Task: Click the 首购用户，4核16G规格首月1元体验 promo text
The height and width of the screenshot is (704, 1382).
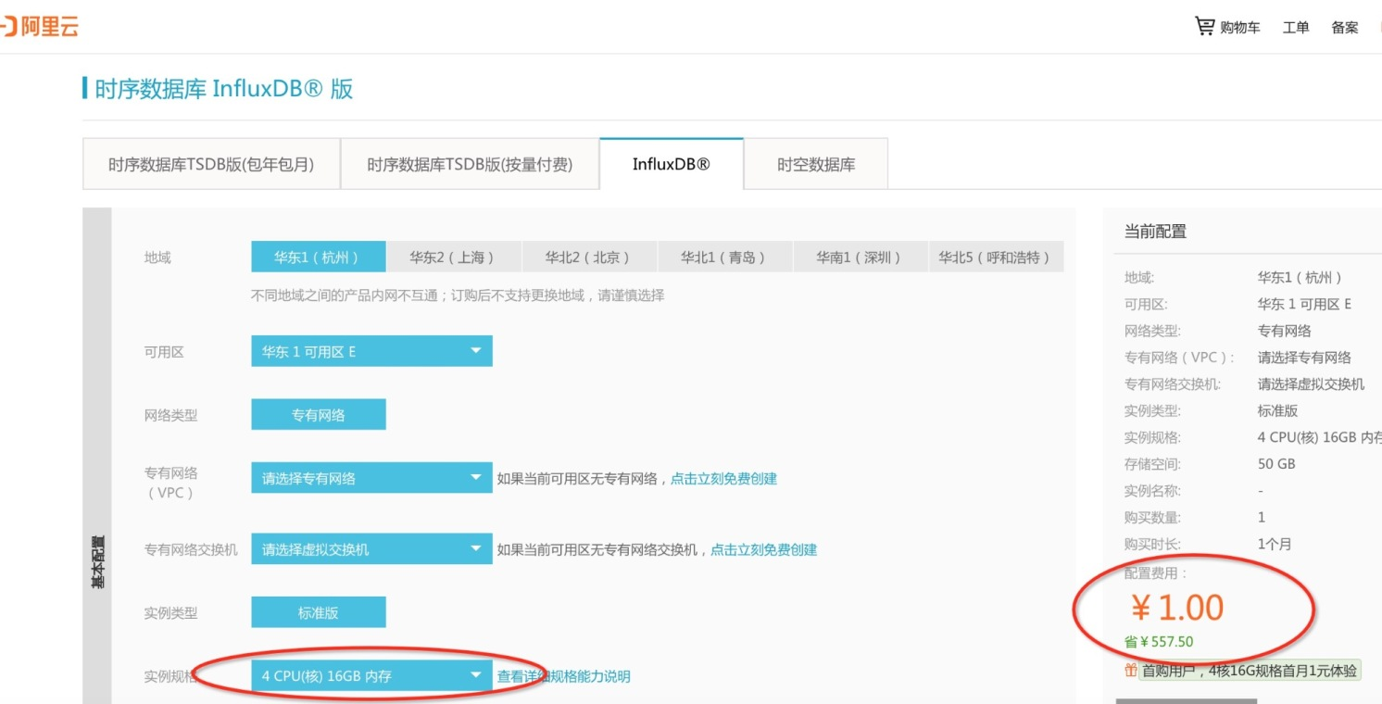Action: [1250, 670]
